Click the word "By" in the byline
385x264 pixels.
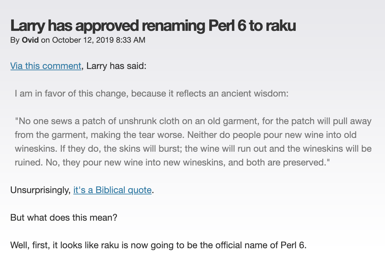[15, 40]
